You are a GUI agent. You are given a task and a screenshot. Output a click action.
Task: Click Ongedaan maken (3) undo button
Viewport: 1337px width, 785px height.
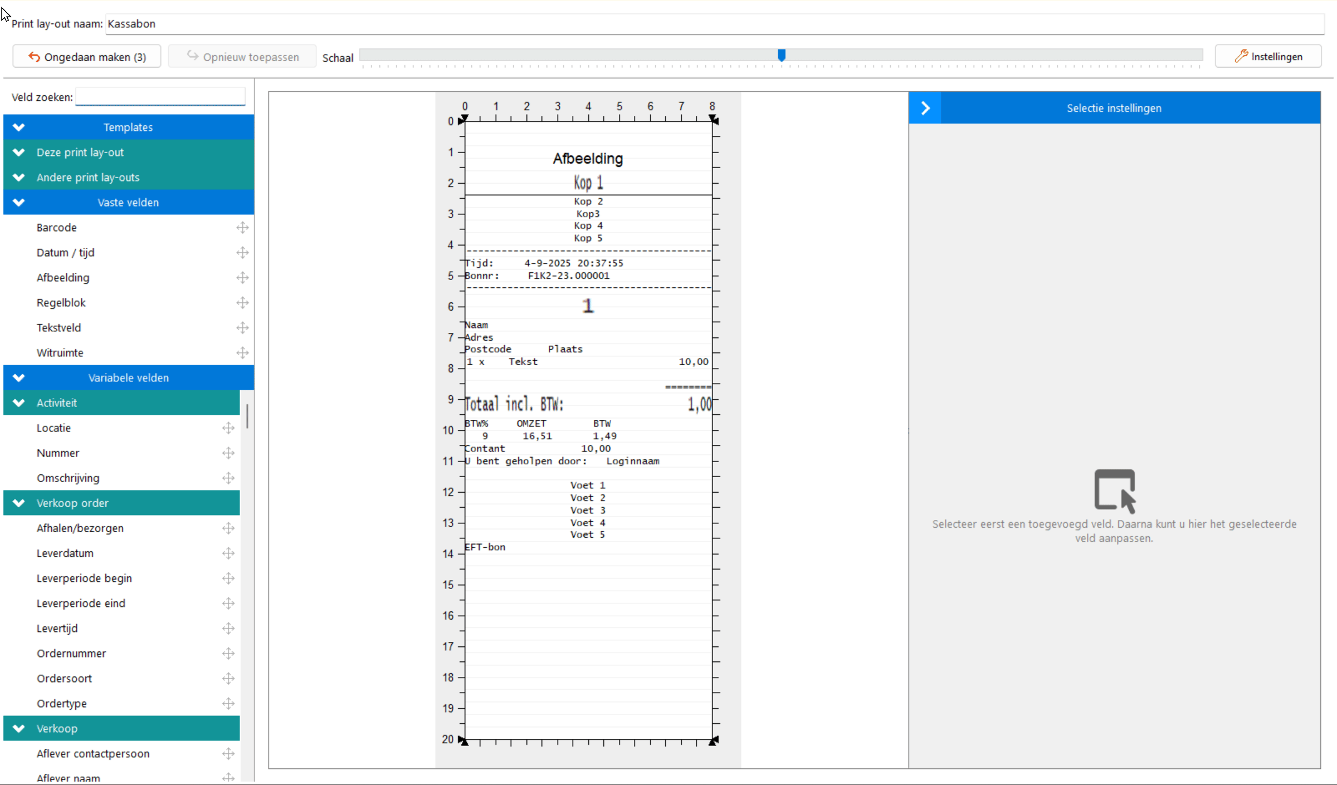[x=87, y=57]
